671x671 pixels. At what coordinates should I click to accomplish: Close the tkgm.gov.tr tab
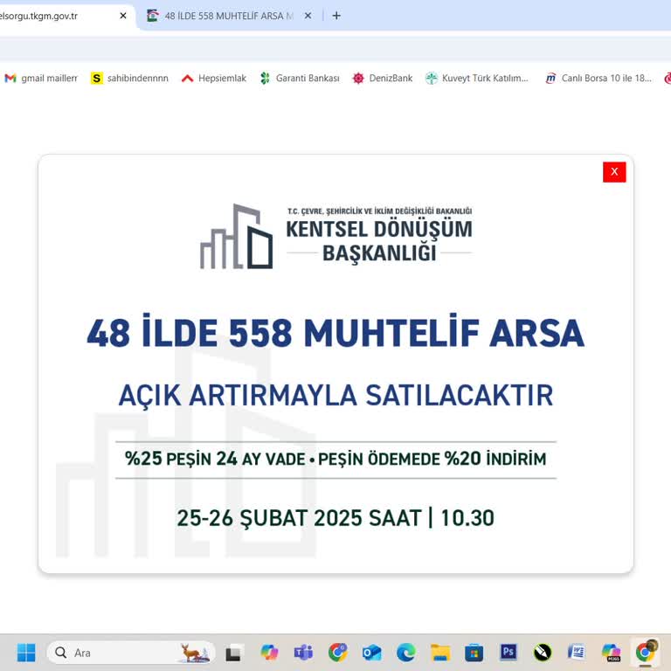(123, 16)
